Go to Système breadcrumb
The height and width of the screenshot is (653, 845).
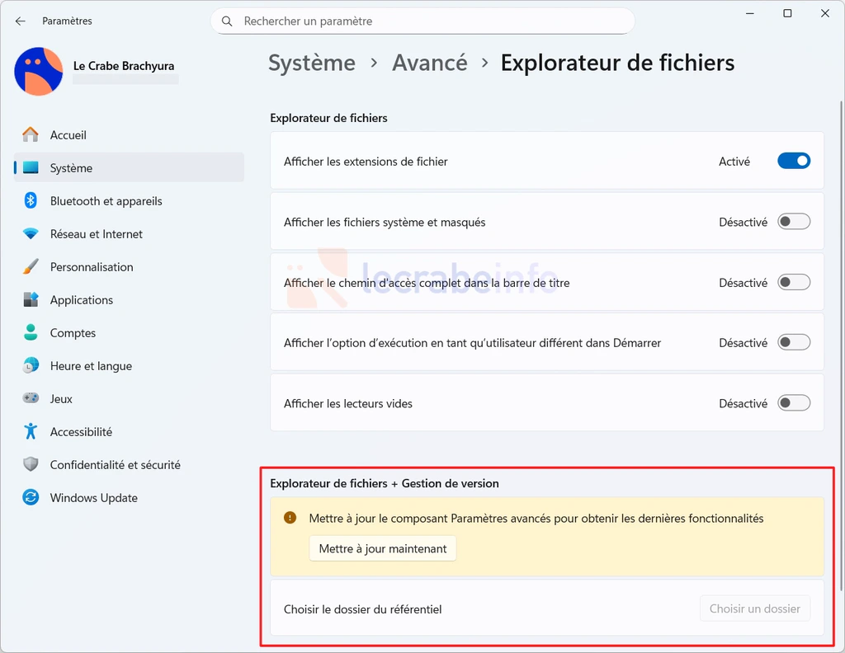tap(312, 63)
